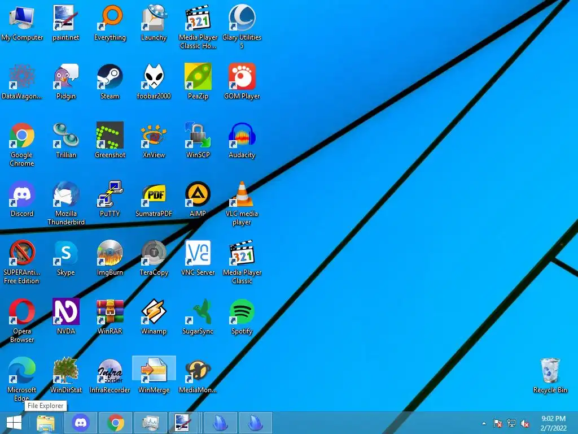
Task: Open File Explorer from the taskbar
Action: [x=46, y=423]
